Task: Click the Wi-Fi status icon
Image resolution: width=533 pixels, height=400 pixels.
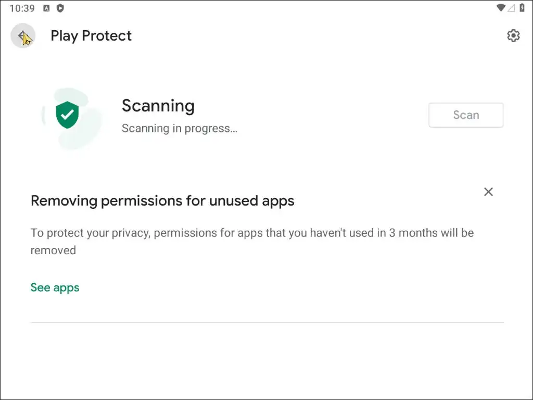Action: click(x=501, y=8)
